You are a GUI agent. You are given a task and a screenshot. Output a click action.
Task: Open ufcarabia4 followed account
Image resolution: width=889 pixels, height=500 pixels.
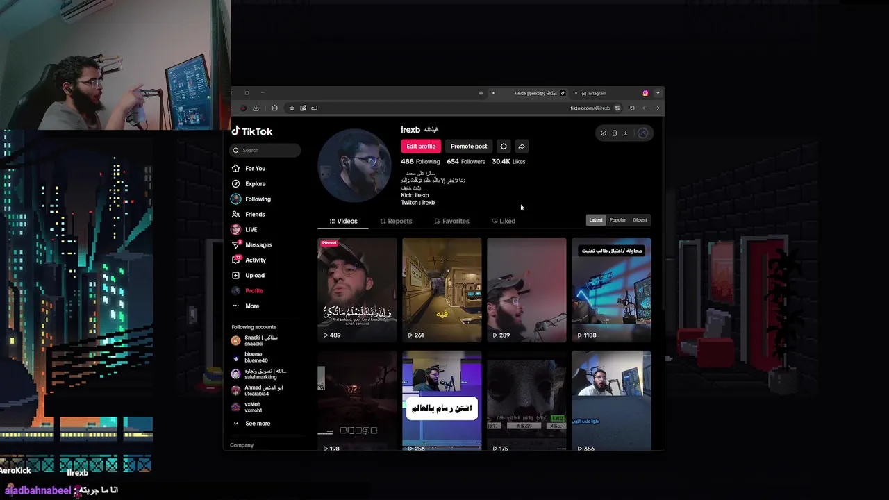(258, 390)
